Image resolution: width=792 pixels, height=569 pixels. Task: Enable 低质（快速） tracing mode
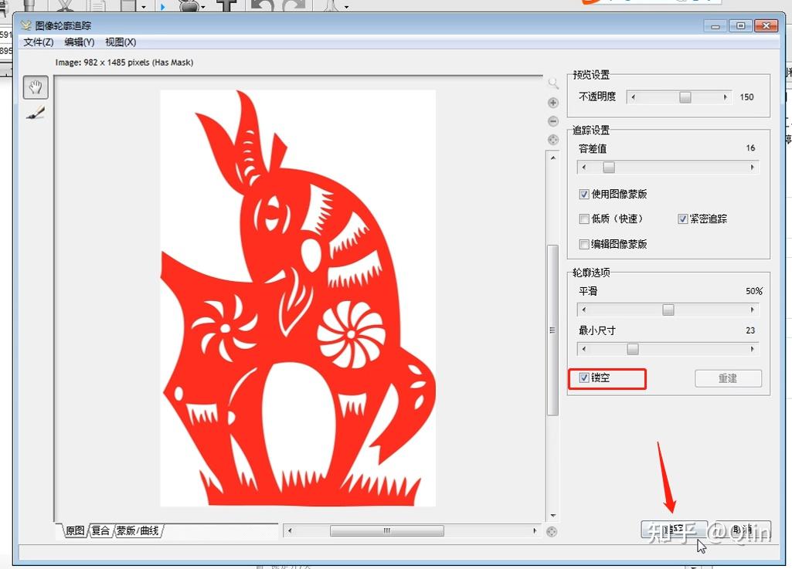point(584,218)
